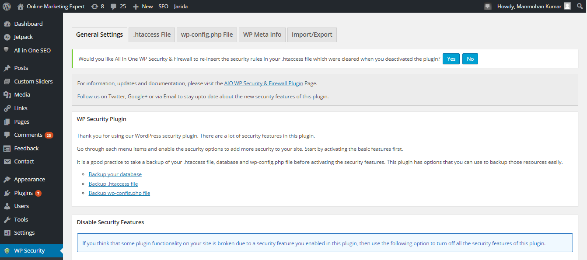
Task: Open the New content menu label
Action: click(147, 7)
